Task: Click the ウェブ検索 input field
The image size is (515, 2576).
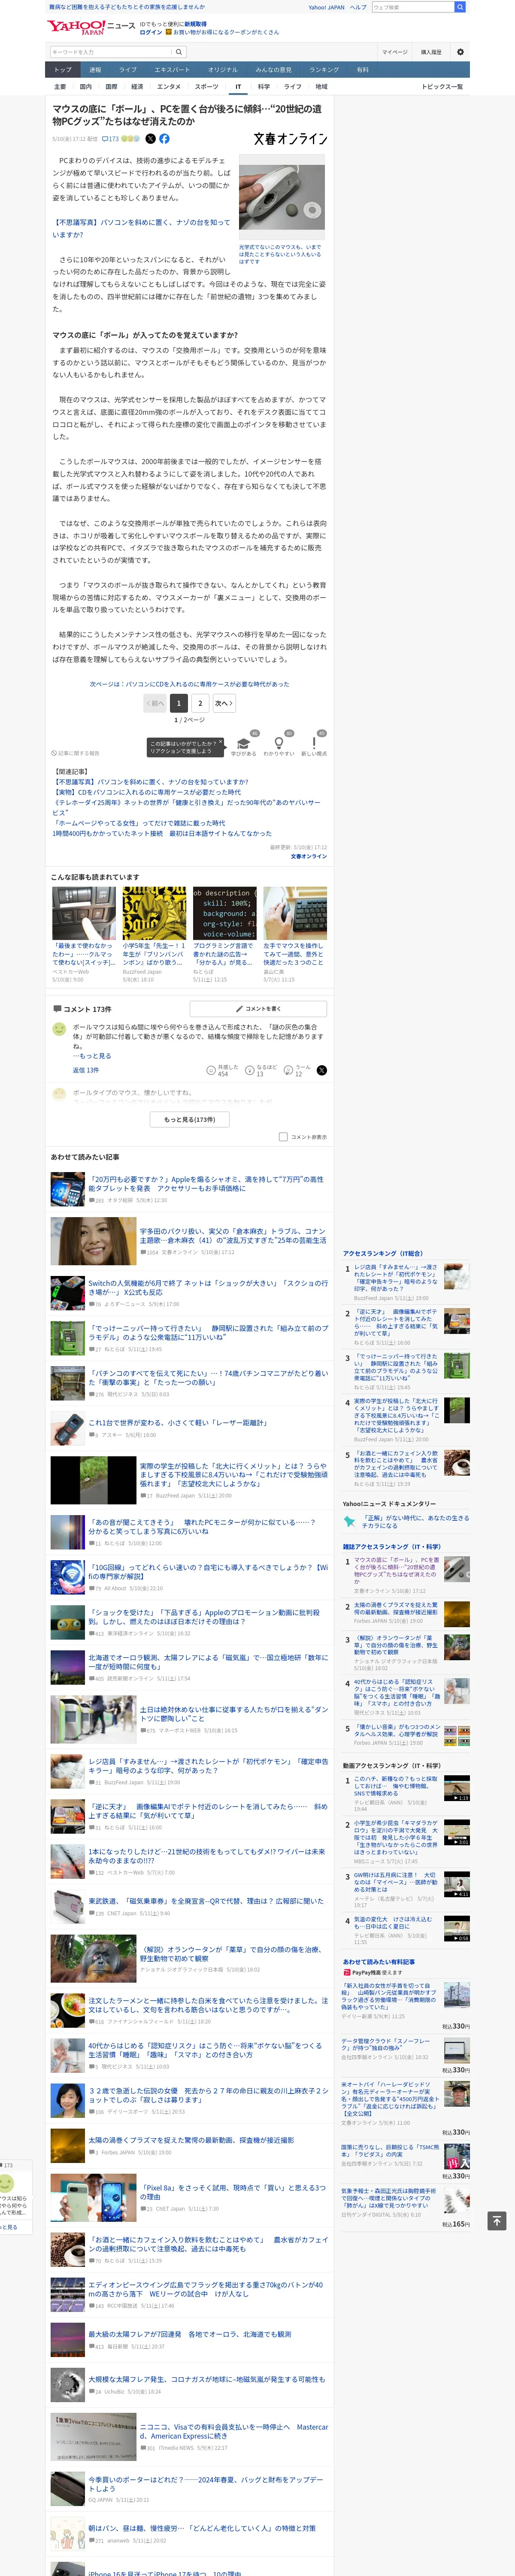Action: (412, 7)
